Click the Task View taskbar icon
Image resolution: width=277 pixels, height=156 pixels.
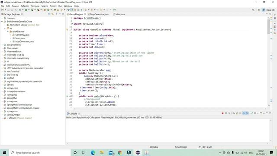tap(84, 153)
